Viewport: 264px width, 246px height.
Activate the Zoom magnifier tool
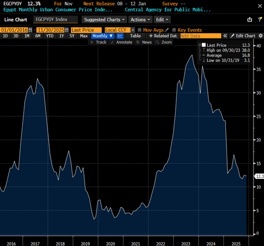[164, 42]
